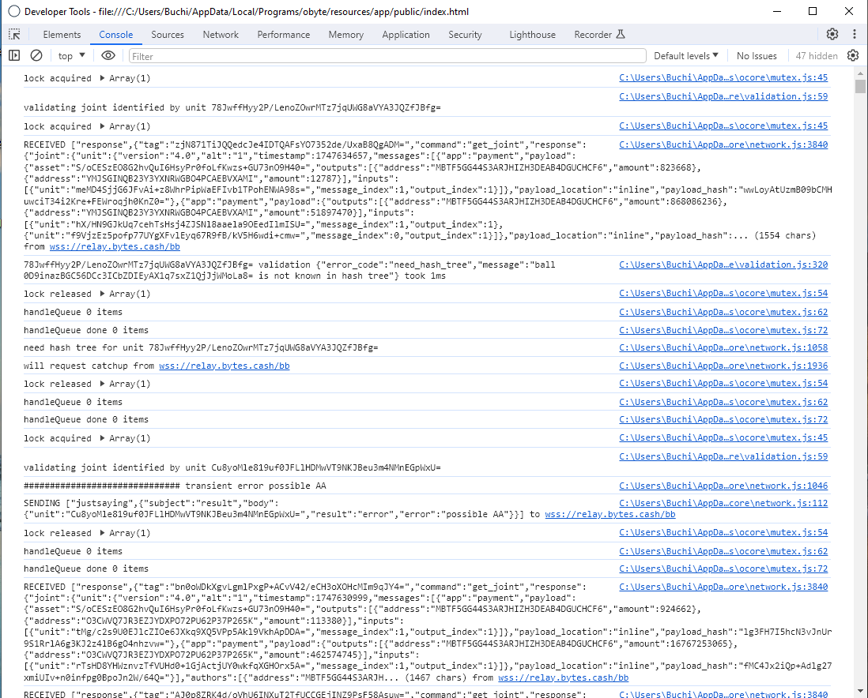Activate the inspect element picker icon
This screenshot has width=868, height=698.
pyautogui.click(x=14, y=34)
